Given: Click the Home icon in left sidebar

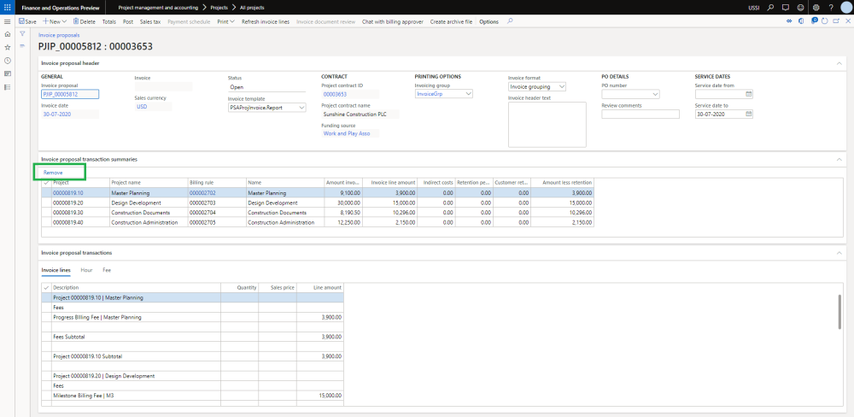Looking at the screenshot, I should click(x=8, y=33).
